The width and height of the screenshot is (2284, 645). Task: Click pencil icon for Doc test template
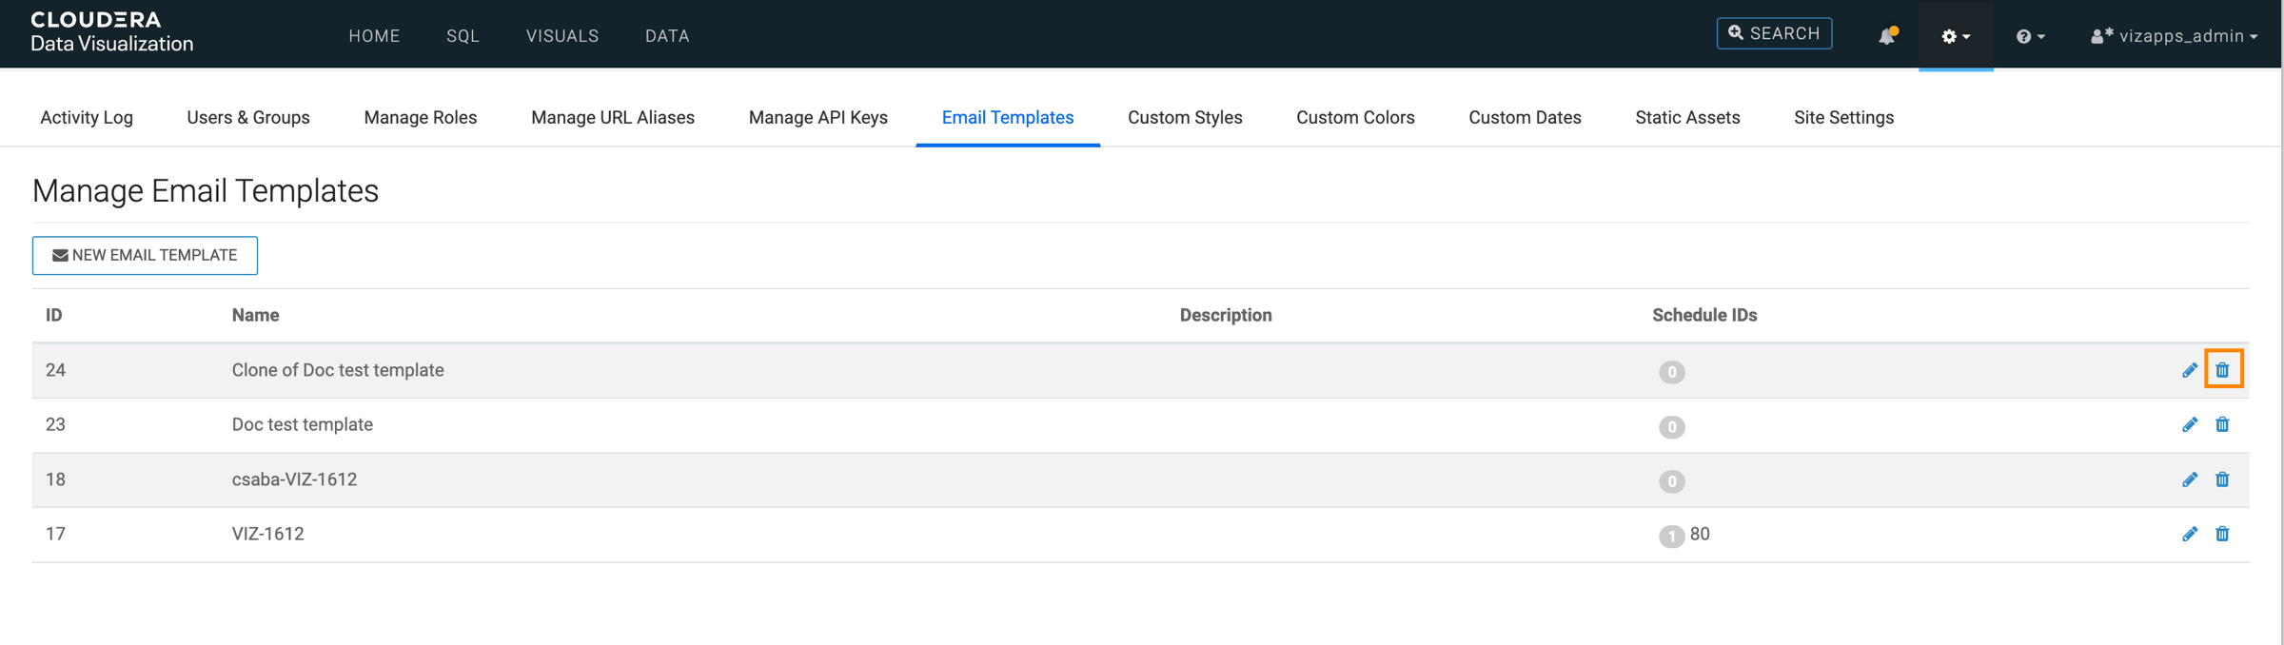(2190, 424)
